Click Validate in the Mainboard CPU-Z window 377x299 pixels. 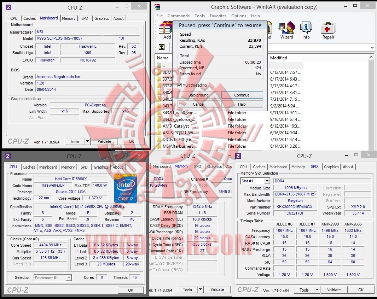tap(104, 141)
